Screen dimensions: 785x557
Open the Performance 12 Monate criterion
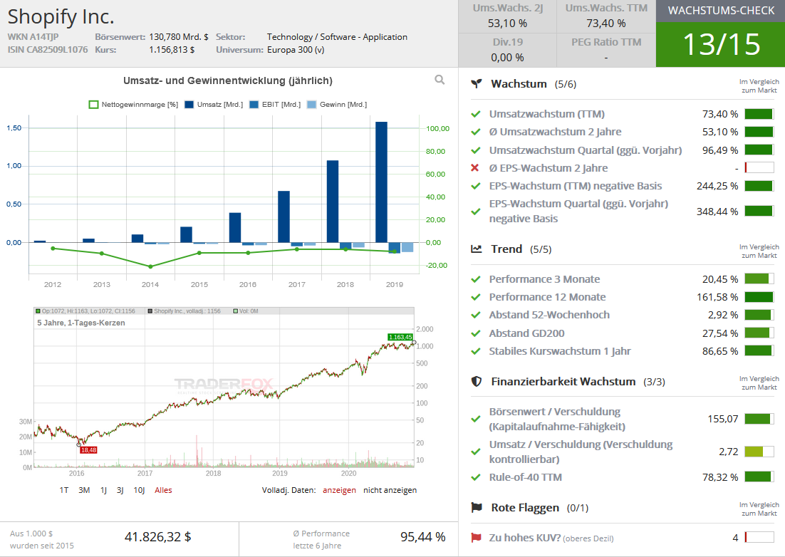click(547, 297)
